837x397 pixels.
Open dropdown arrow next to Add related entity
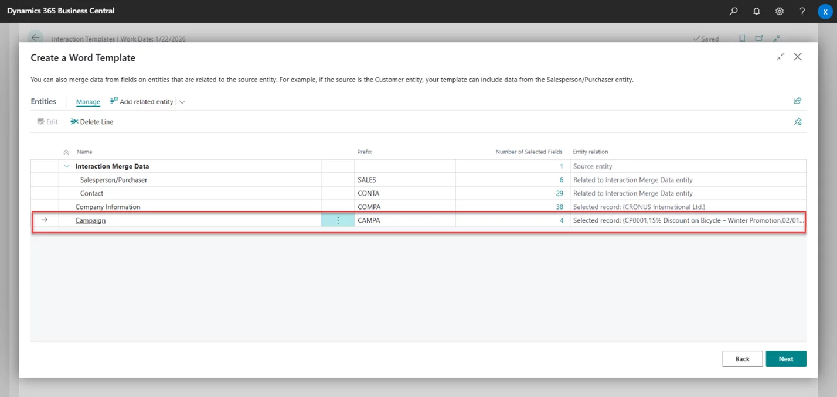click(182, 102)
